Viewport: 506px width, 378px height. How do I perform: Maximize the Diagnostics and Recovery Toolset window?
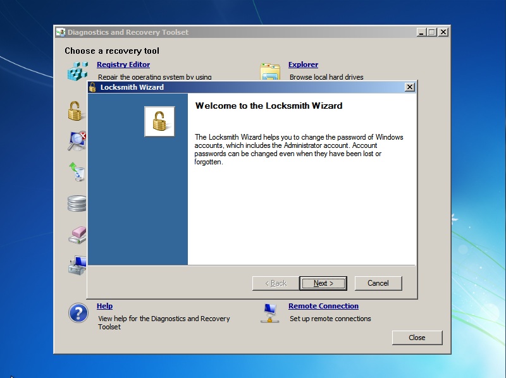coord(432,32)
